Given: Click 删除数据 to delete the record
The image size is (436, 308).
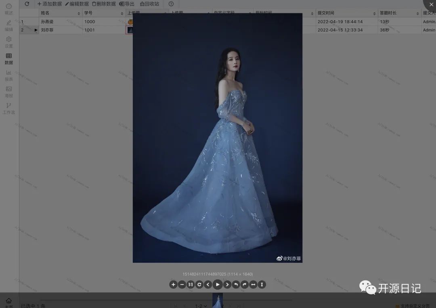Looking at the screenshot, I should tap(104, 4).
